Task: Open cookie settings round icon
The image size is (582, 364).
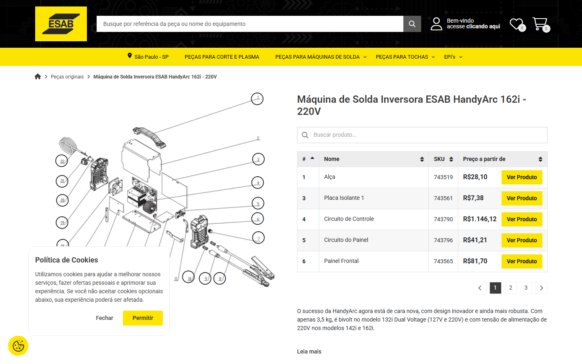Action: [x=18, y=346]
